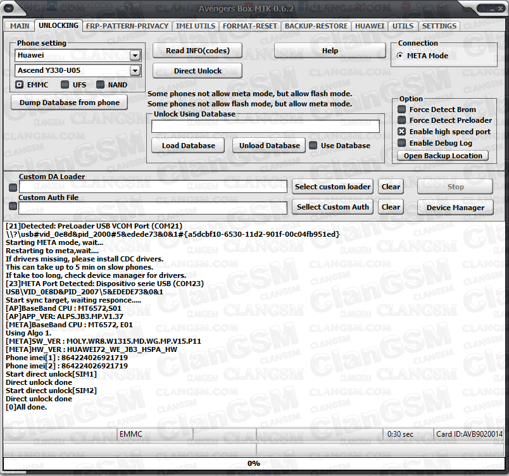Enable Force Detect Brom checkbox
509x476 pixels.
click(x=402, y=110)
